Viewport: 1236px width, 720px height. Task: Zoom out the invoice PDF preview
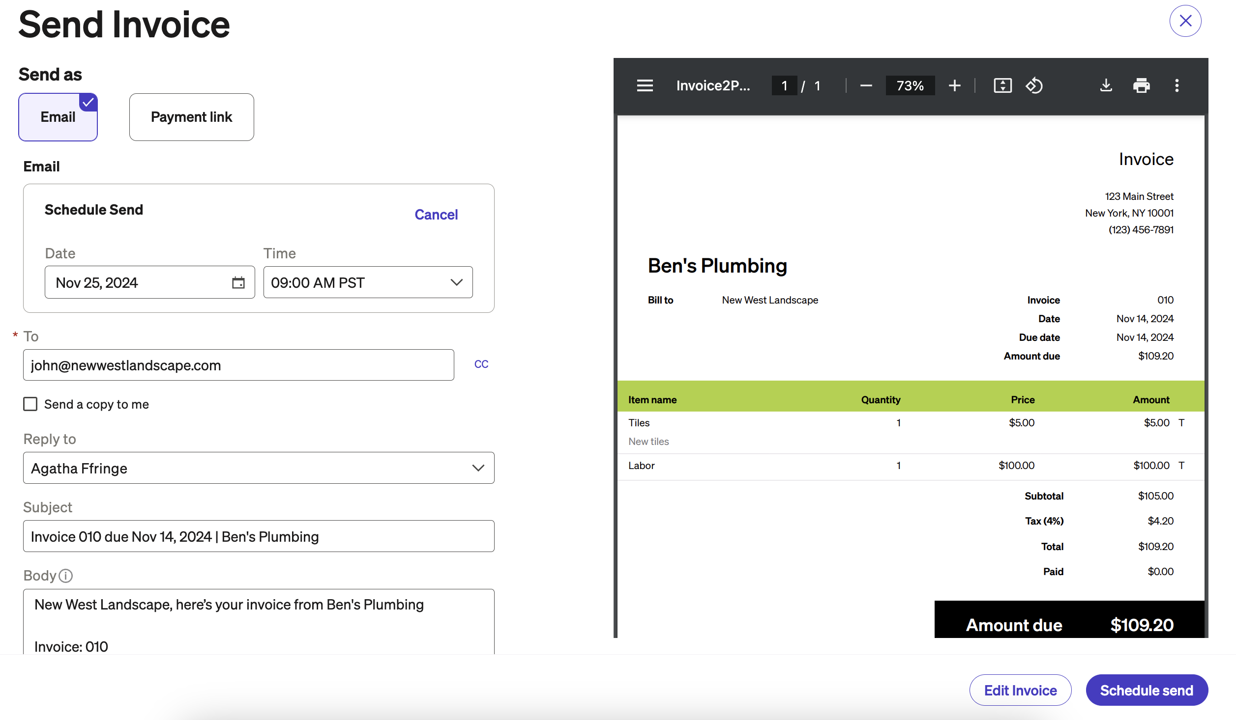pyautogui.click(x=866, y=85)
